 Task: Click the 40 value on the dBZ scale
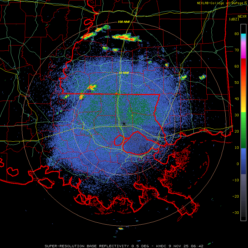click(x=237, y=99)
